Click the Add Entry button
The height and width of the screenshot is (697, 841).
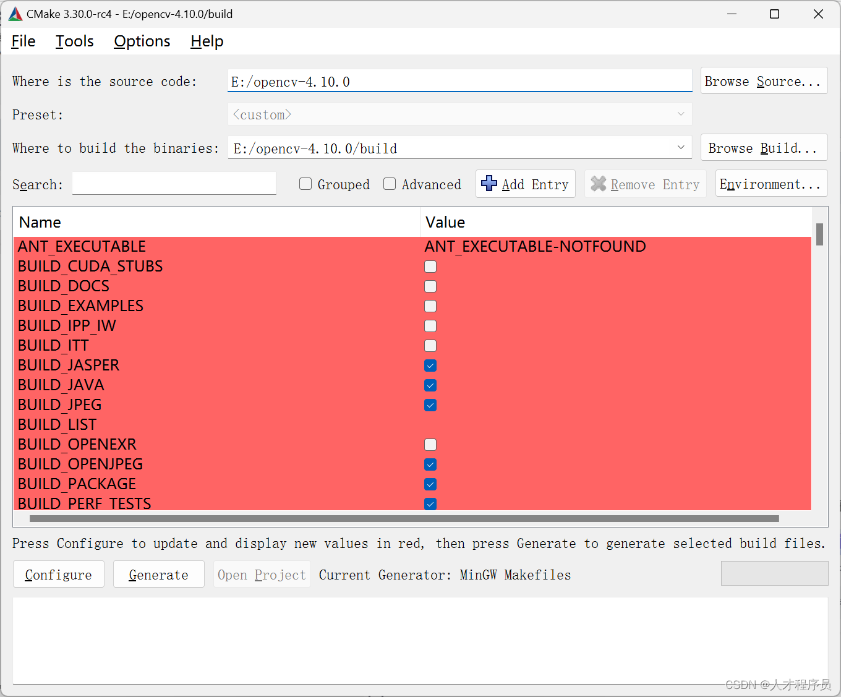pyautogui.click(x=525, y=184)
